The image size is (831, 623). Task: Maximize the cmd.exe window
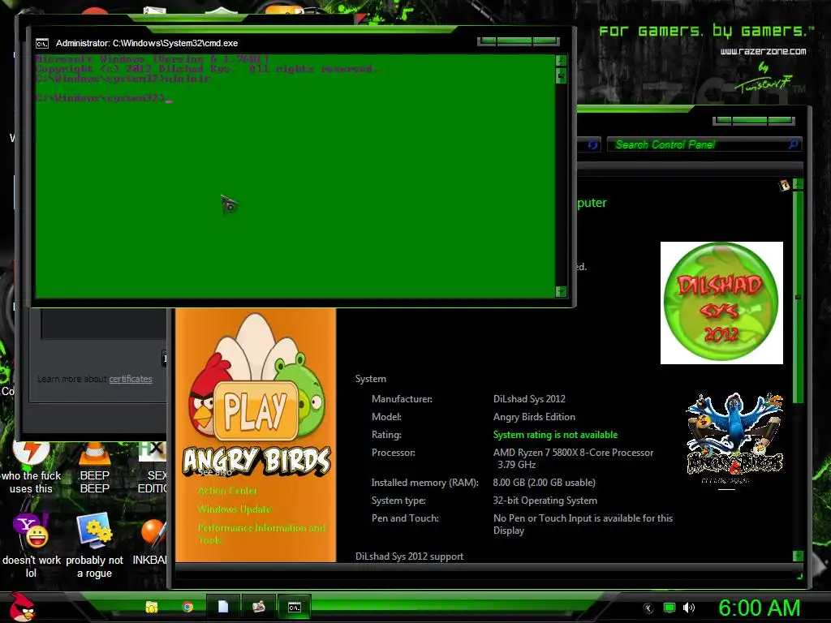(514, 41)
